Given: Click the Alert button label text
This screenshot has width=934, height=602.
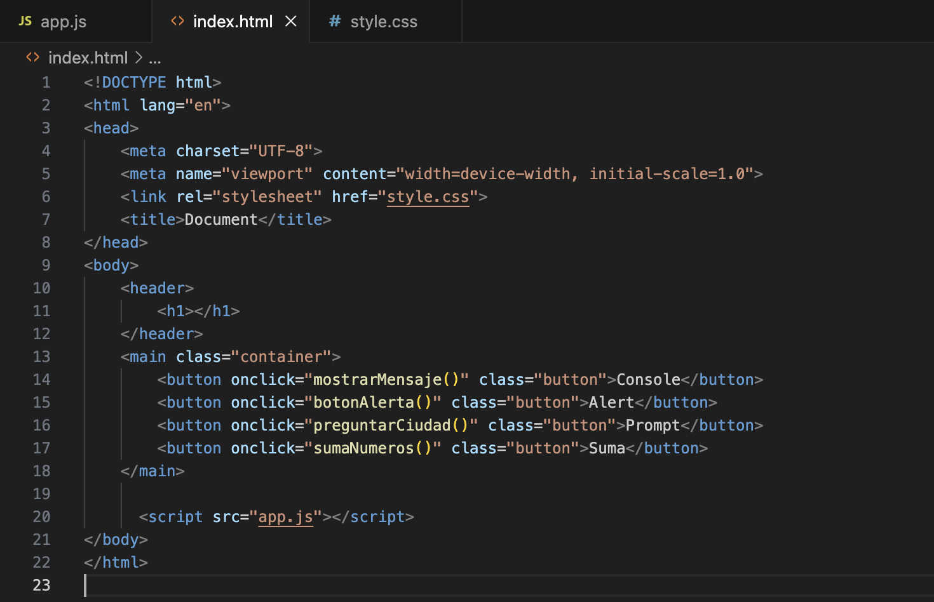Looking at the screenshot, I should tap(612, 403).
